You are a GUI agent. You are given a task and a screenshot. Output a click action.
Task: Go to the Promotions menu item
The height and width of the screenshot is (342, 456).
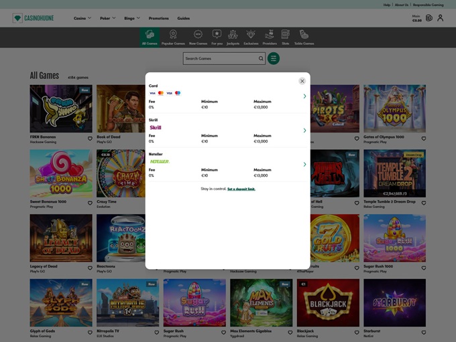(159, 18)
